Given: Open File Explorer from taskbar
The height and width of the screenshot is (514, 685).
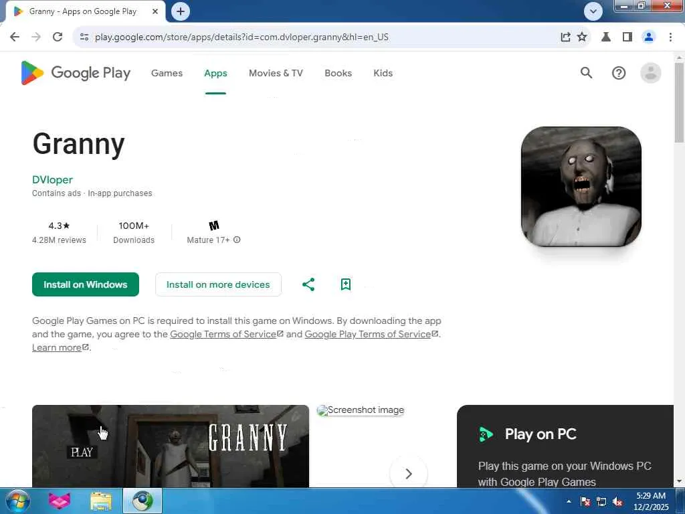Looking at the screenshot, I should click(101, 501).
